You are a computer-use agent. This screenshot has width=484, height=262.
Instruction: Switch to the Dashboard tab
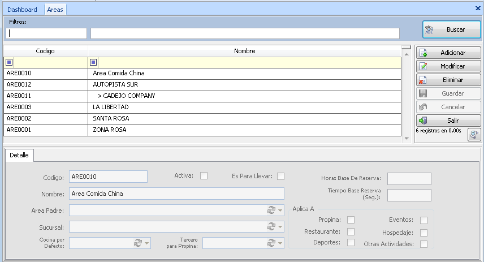click(22, 10)
